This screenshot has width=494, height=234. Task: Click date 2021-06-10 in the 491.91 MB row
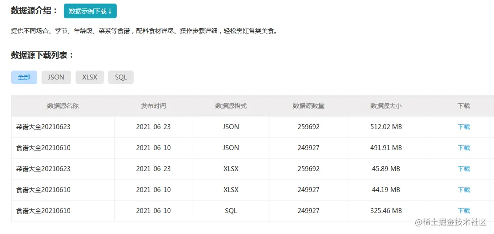pyautogui.click(x=153, y=148)
